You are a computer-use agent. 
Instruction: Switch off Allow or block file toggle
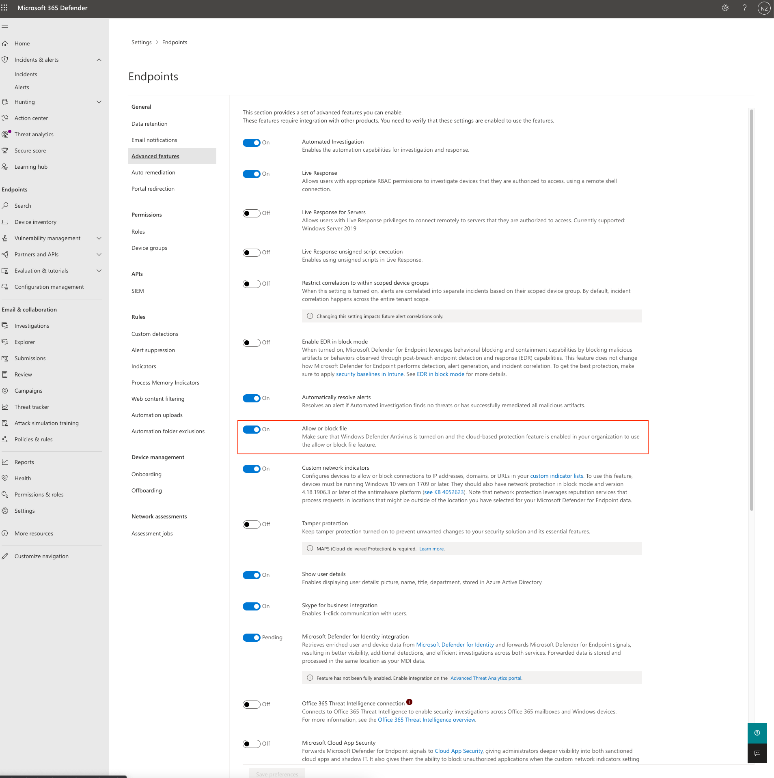click(252, 430)
